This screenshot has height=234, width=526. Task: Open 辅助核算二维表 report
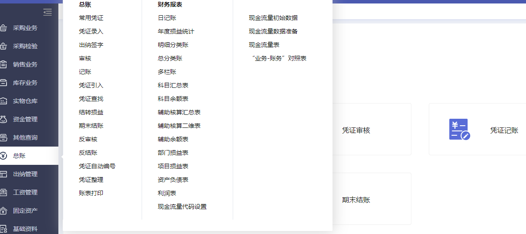[x=179, y=126]
